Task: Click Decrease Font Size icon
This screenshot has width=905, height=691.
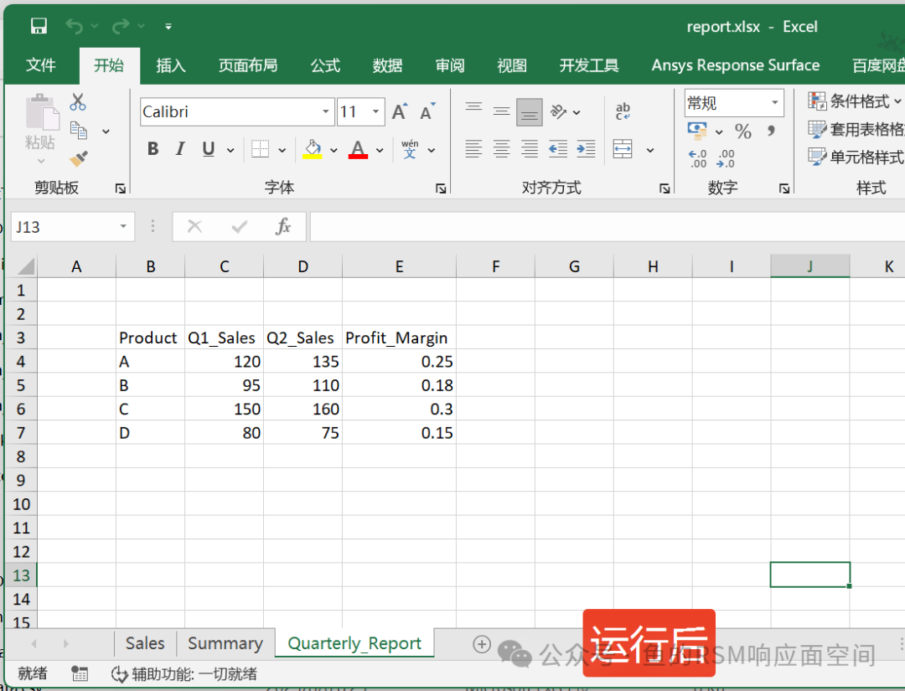Action: click(x=427, y=111)
